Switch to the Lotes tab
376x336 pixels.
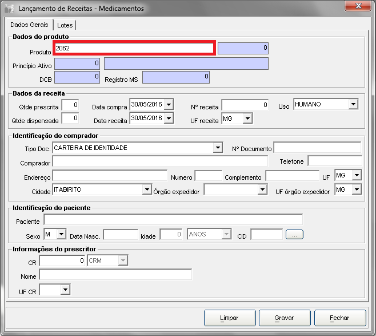point(65,25)
